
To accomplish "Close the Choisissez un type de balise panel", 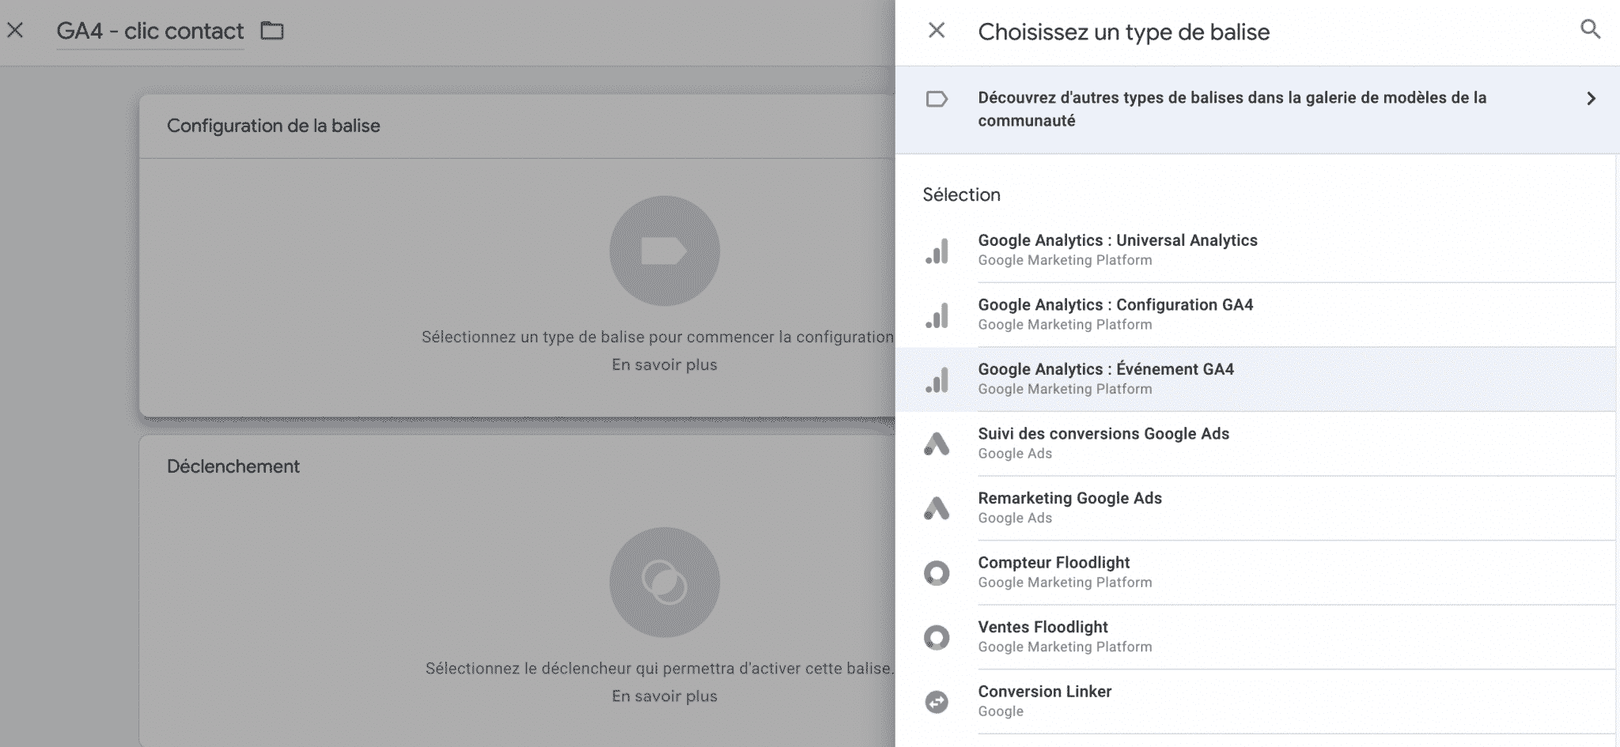I will [x=937, y=31].
